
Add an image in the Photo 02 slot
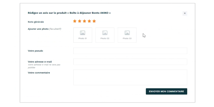coord(105,35)
